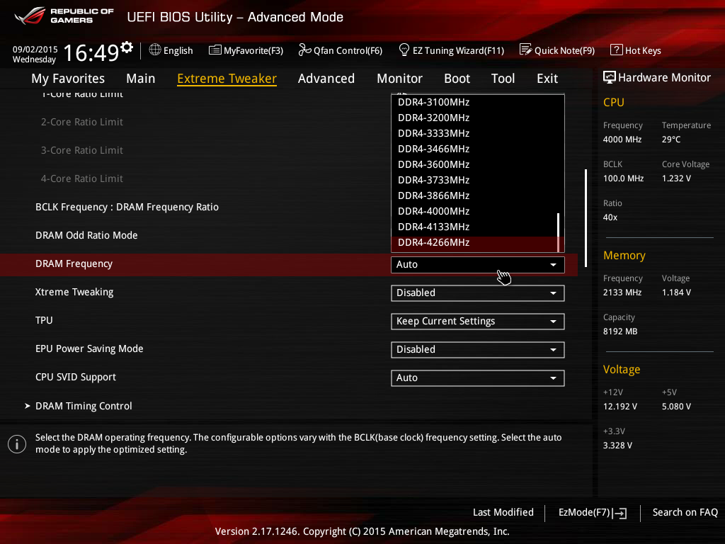Select BCLK Frequency : DRAM Frequency Ratio row

coord(127,208)
